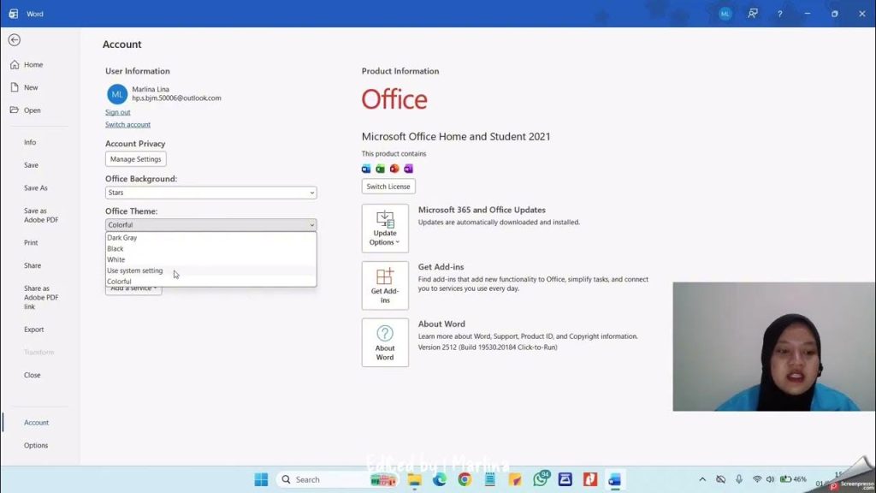Click the OneNote product icon
Screen dimensions: 876x493
(408, 169)
